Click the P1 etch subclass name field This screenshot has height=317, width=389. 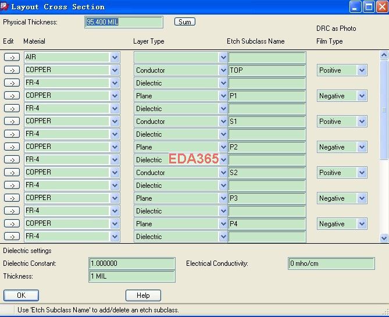pos(267,96)
